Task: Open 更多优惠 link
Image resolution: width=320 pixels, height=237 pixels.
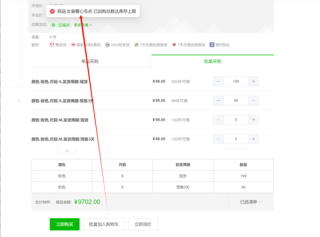Action: [83, 25]
